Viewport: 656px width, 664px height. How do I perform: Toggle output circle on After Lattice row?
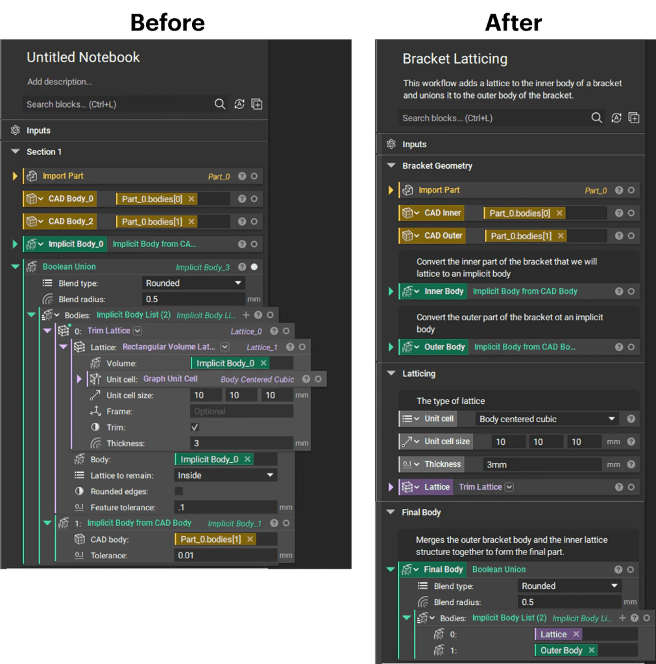pyautogui.click(x=631, y=487)
